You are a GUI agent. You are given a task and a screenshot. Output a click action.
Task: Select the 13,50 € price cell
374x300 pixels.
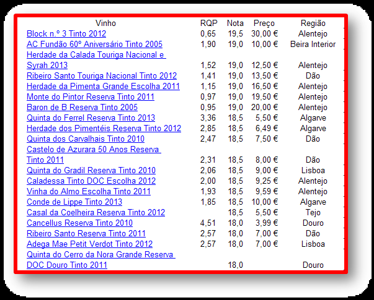click(265, 76)
